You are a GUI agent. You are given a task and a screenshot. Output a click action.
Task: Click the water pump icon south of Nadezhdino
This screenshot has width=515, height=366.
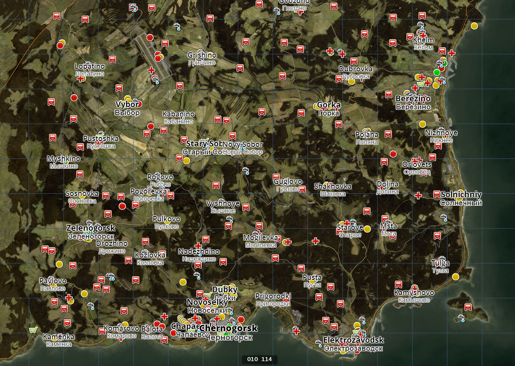click(x=197, y=275)
